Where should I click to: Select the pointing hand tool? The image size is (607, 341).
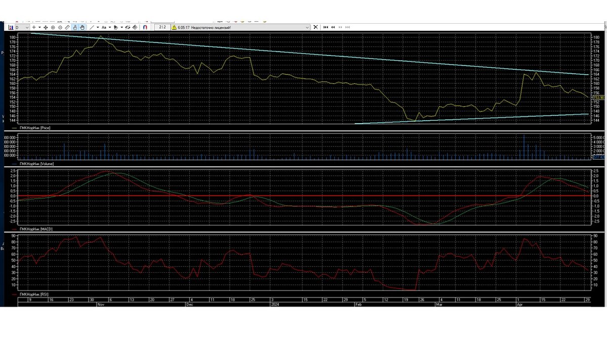point(75,27)
